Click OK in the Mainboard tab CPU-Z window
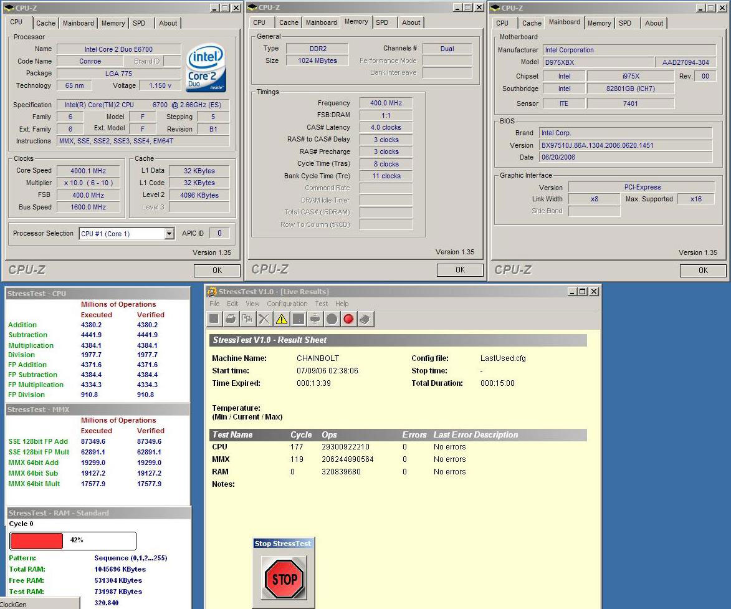The image size is (731, 609). pos(703,271)
